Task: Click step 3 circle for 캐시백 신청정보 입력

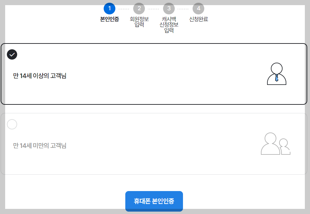Action: coord(169,9)
